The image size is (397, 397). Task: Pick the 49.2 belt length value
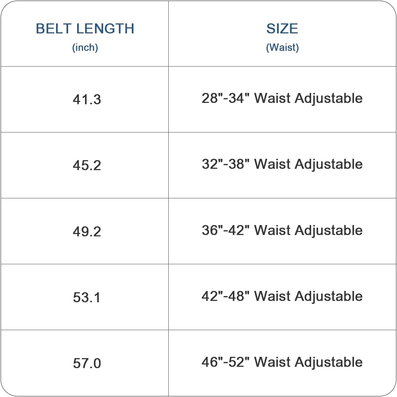87,232
